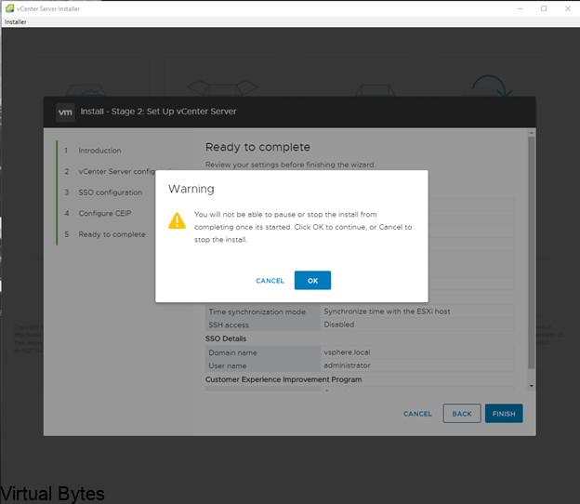Click the 'Ready to complete' page heading

click(257, 147)
